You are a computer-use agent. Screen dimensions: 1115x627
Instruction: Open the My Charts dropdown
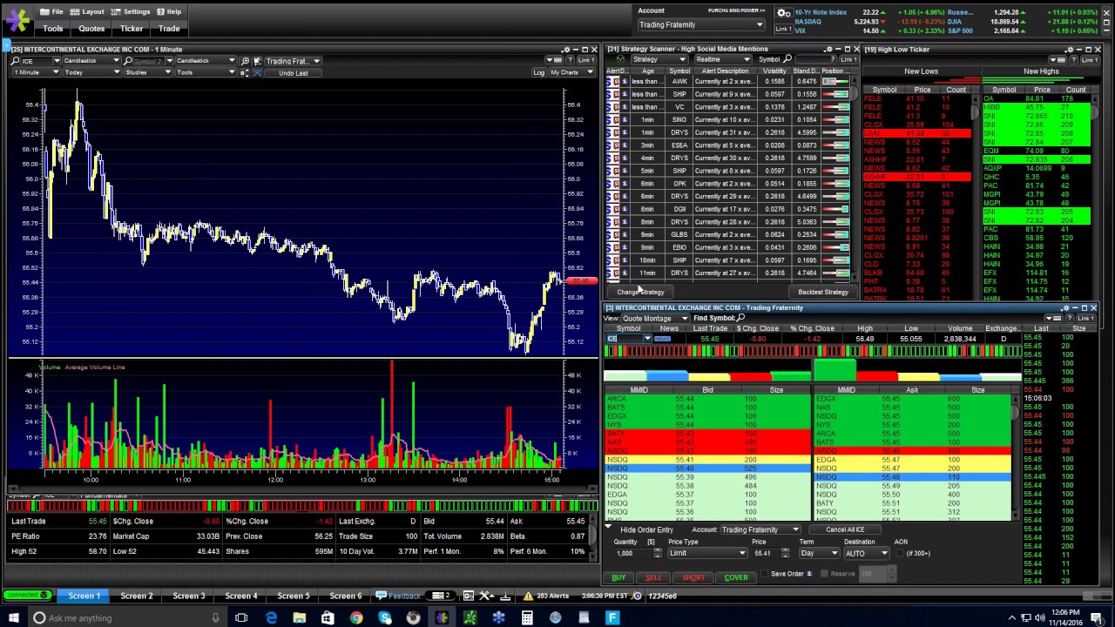(x=573, y=72)
